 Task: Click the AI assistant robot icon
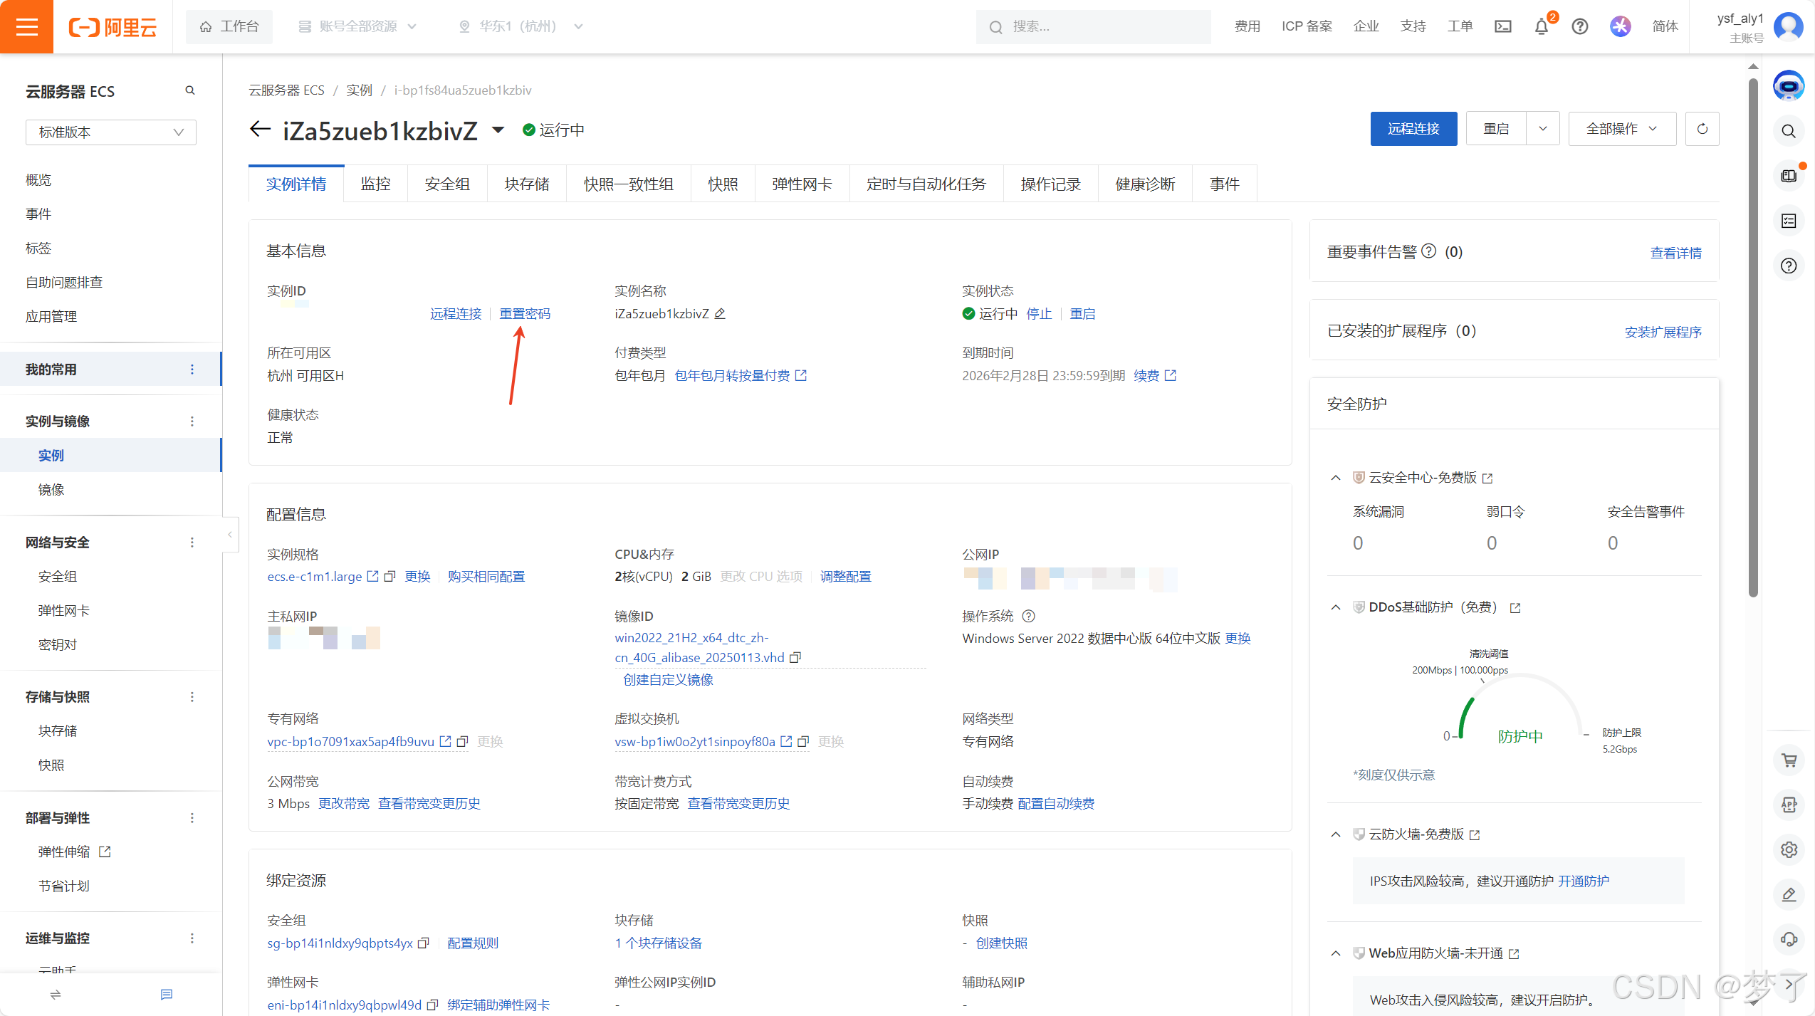pyautogui.click(x=1788, y=86)
